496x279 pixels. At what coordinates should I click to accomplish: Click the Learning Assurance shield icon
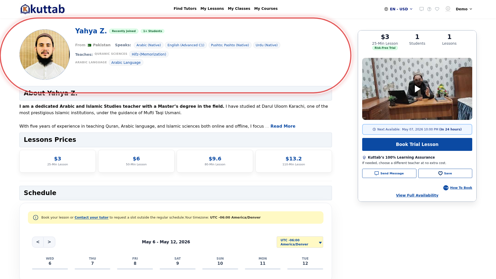(364, 158)
